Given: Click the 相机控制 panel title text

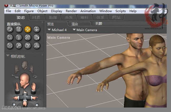Looking at the screenshot, I should click(18, 56).
